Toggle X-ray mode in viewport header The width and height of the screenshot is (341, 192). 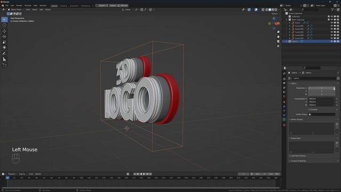263,10
